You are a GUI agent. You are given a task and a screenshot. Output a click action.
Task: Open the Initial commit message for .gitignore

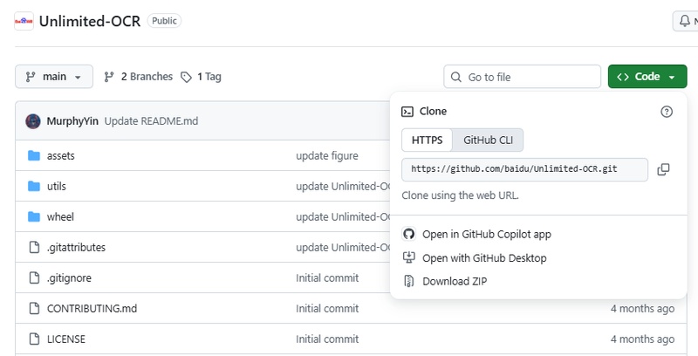point(327,278)
